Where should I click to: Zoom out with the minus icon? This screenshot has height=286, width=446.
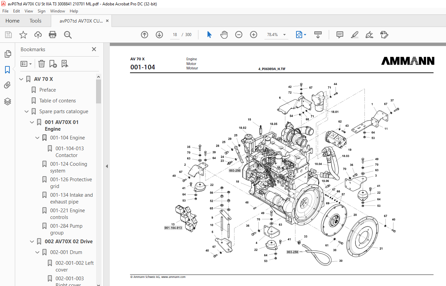(x=239, y=35)
